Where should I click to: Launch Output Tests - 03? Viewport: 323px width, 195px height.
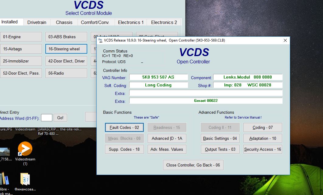pos(220,149)
